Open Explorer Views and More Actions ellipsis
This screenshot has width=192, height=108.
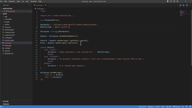tap(29, 5)
